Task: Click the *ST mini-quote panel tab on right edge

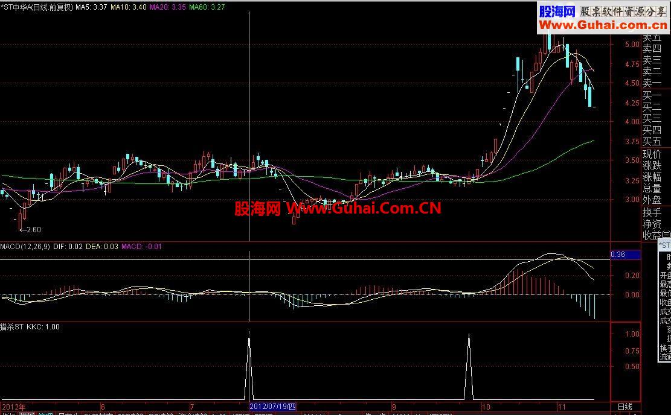Action: click(664, 246)
